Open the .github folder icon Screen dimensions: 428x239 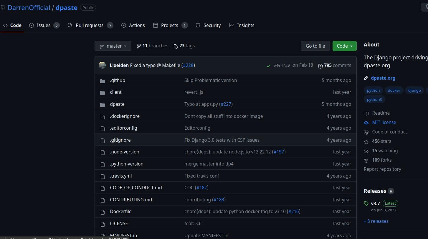[103, 81]
